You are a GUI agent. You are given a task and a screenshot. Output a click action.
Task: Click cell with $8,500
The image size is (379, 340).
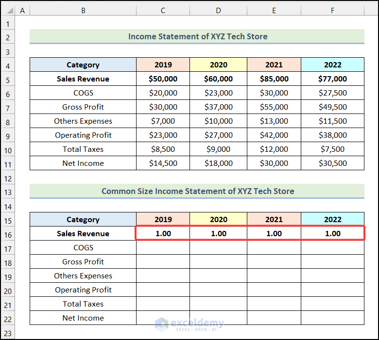click(x=163, y=149)
